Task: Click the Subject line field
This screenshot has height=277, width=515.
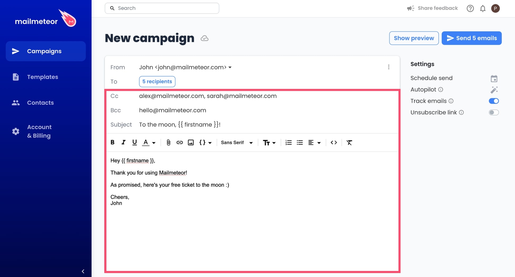Action: pyautogui.click(x=180, y=125)
